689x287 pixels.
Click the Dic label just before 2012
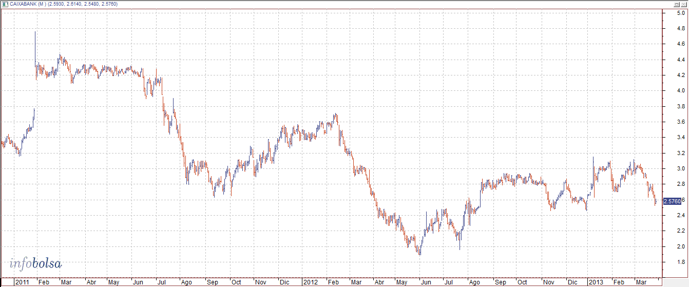284,282
